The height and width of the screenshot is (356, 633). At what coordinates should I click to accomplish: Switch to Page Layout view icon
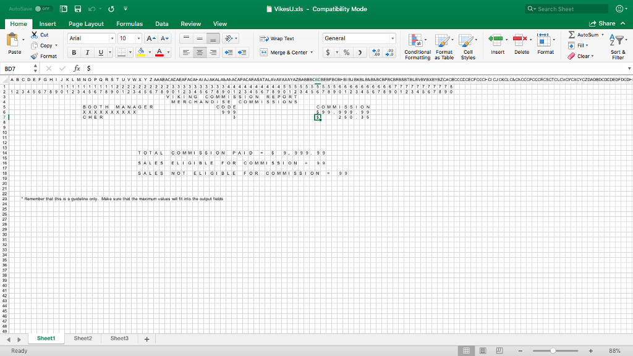point(483,350)
